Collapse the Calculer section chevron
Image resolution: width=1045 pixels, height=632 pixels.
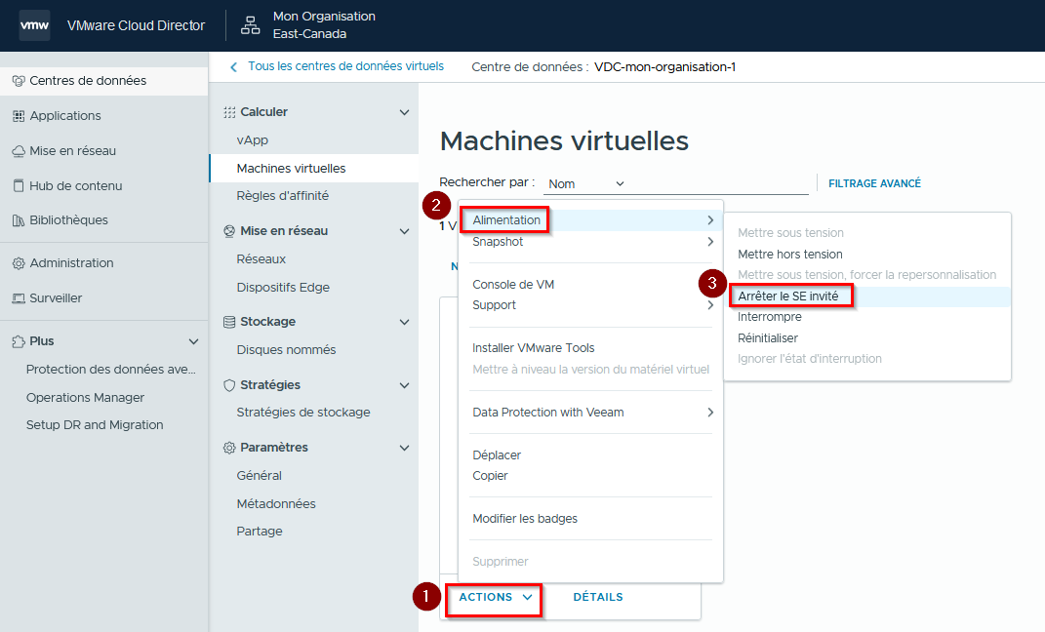(x=404, y=112)
